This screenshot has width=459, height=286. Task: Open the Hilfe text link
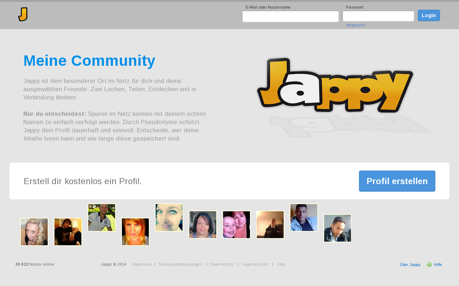click(438, 265)
